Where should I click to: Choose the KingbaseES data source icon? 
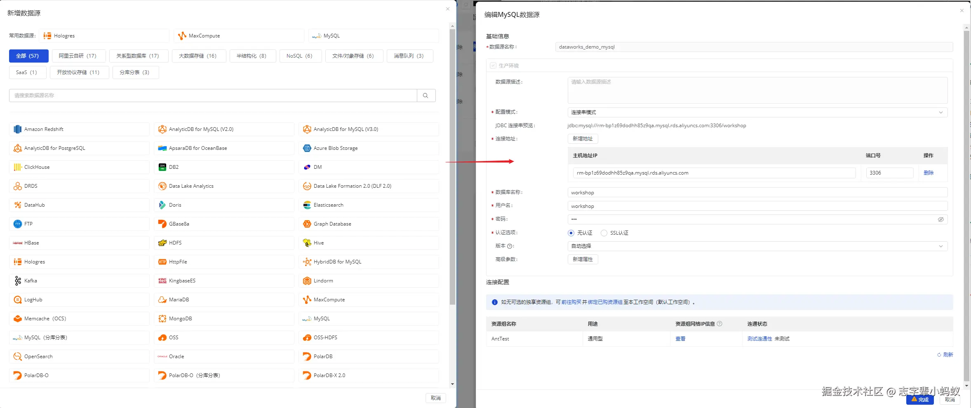pos(162,281)
